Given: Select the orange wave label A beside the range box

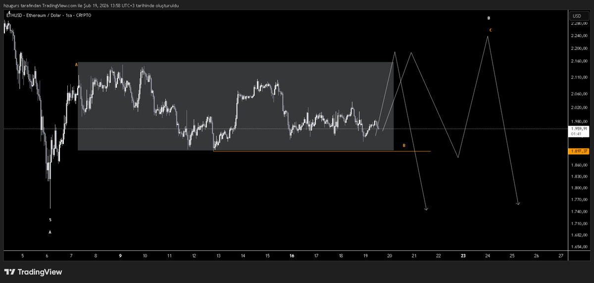Looking at the screenshot, I should [76, 65].
